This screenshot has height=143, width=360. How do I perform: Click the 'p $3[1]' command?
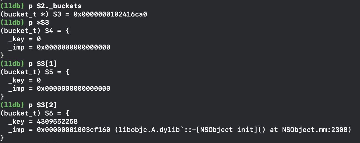pos(43,64)
